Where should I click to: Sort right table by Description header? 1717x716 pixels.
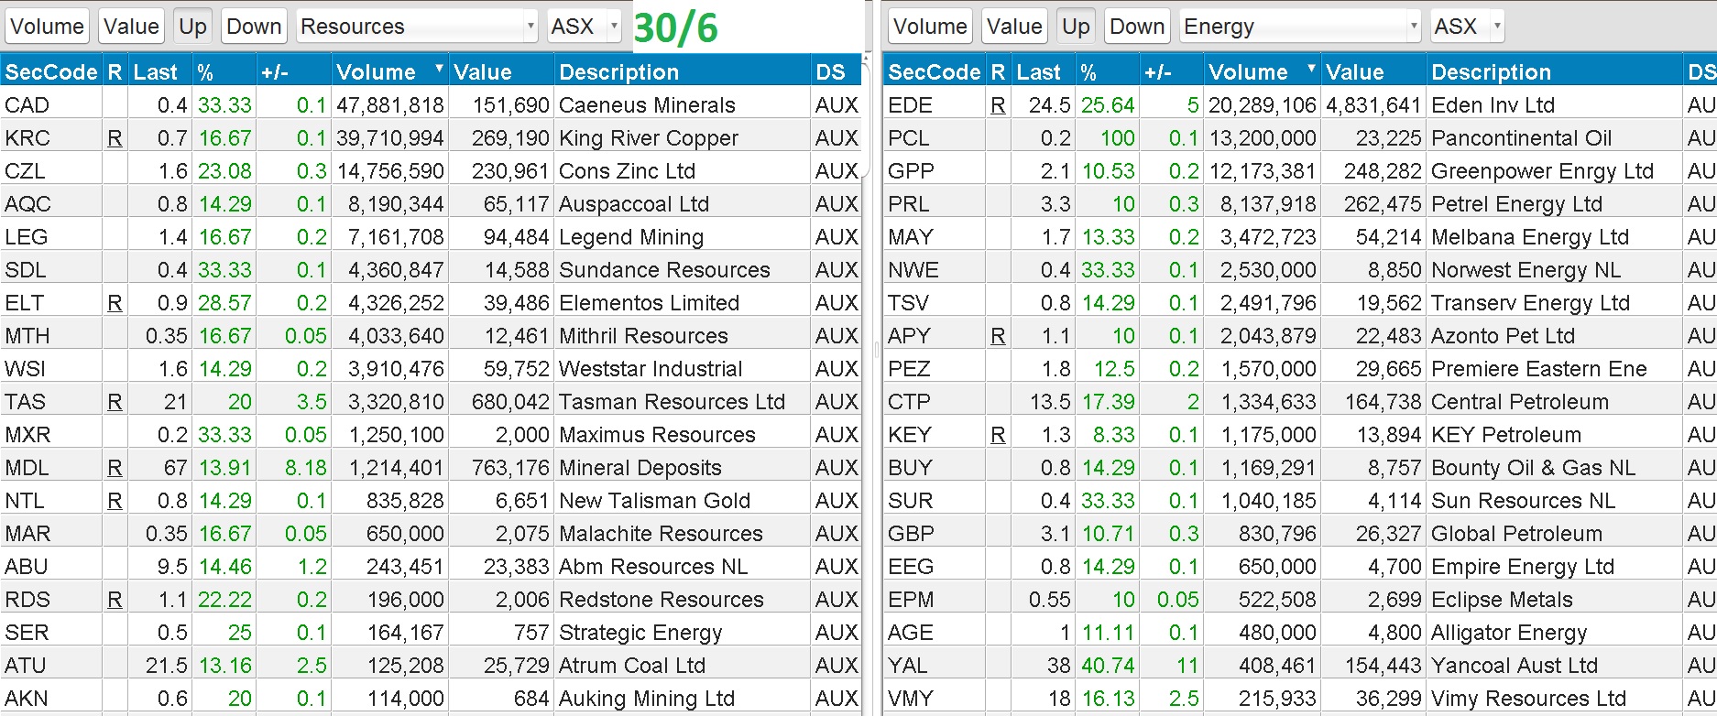pos(1554,71)
